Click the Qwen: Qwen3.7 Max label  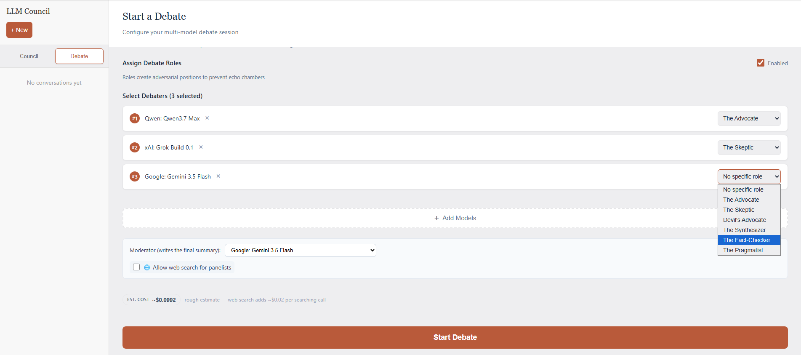172,118
